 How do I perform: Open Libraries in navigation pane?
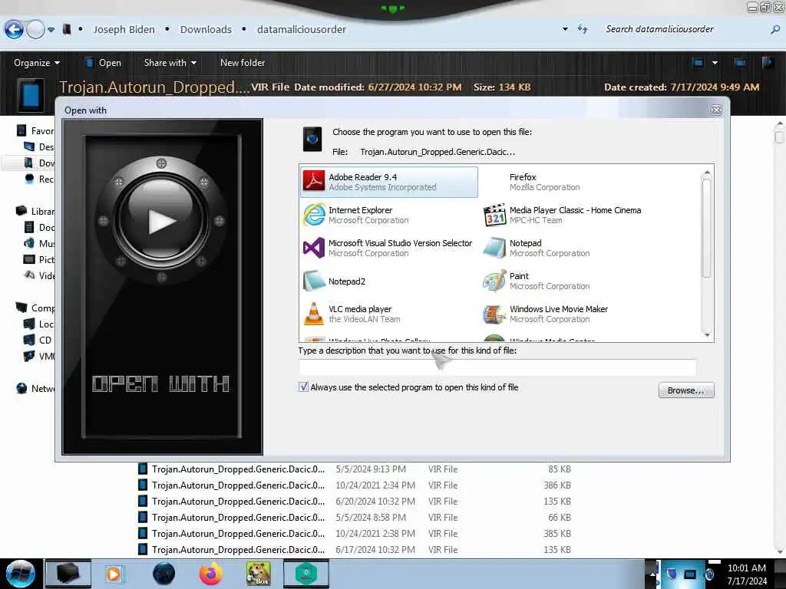[35, 211]
